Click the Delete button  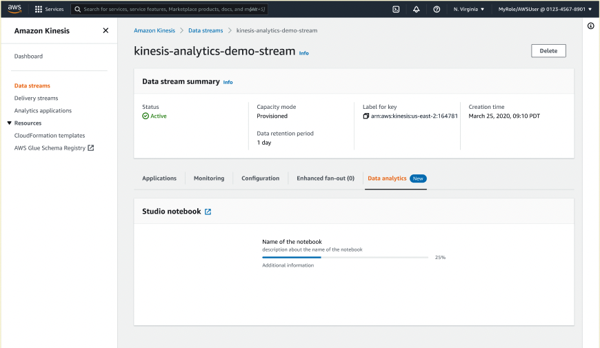click(548, 51)
